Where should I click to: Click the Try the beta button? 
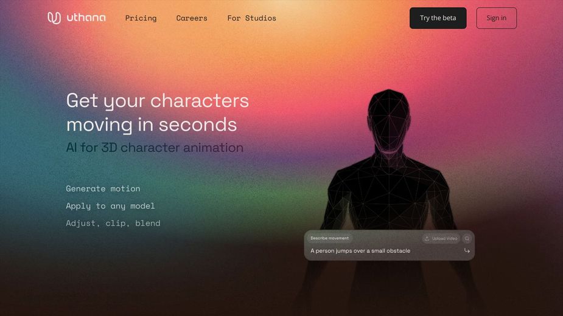[x=438, y=18]
